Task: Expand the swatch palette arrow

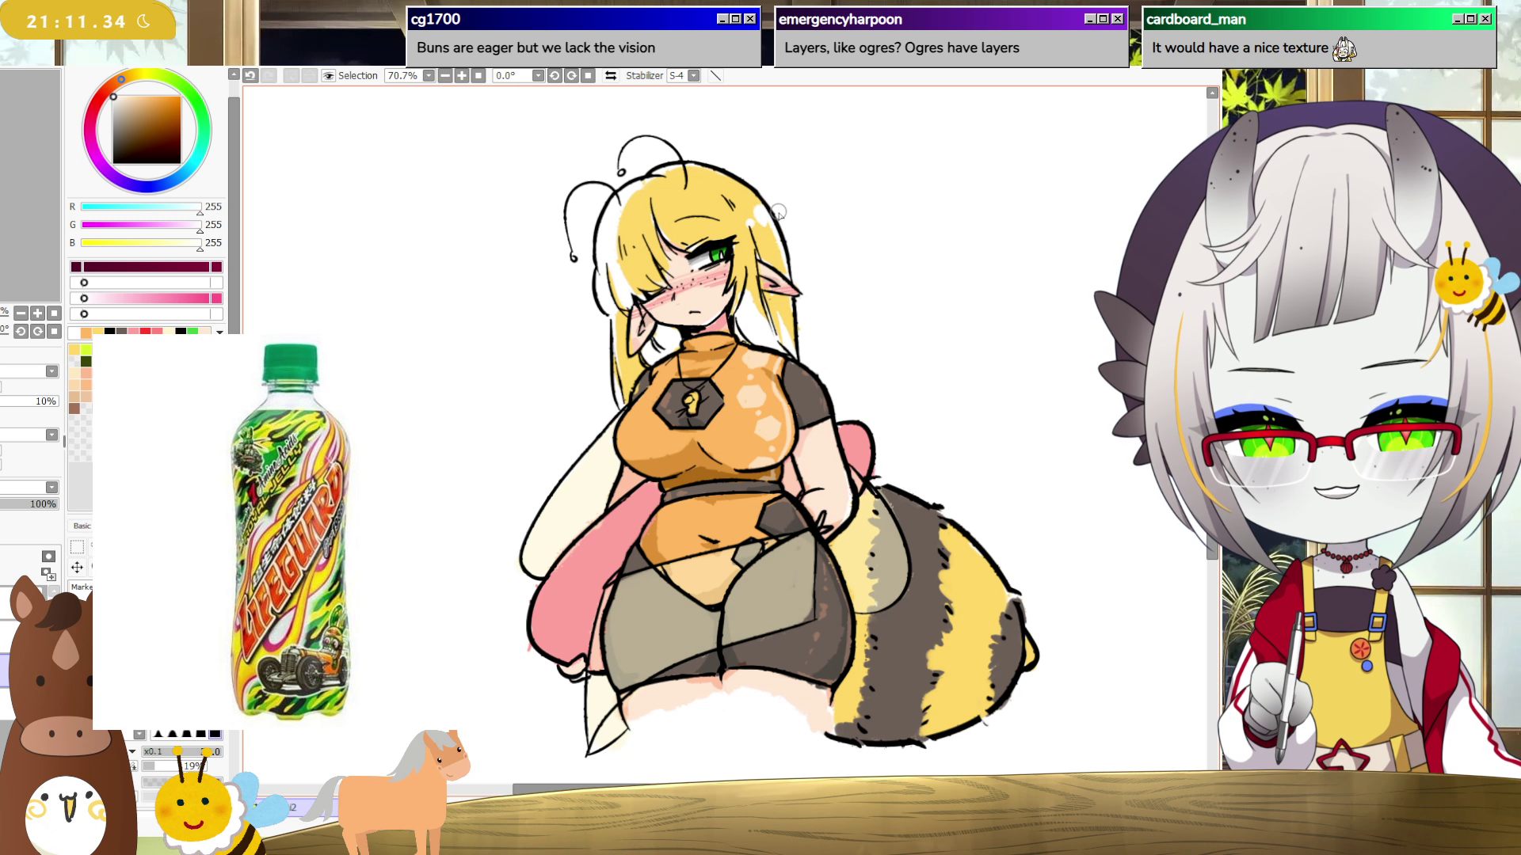Action: tap(219, 332)
